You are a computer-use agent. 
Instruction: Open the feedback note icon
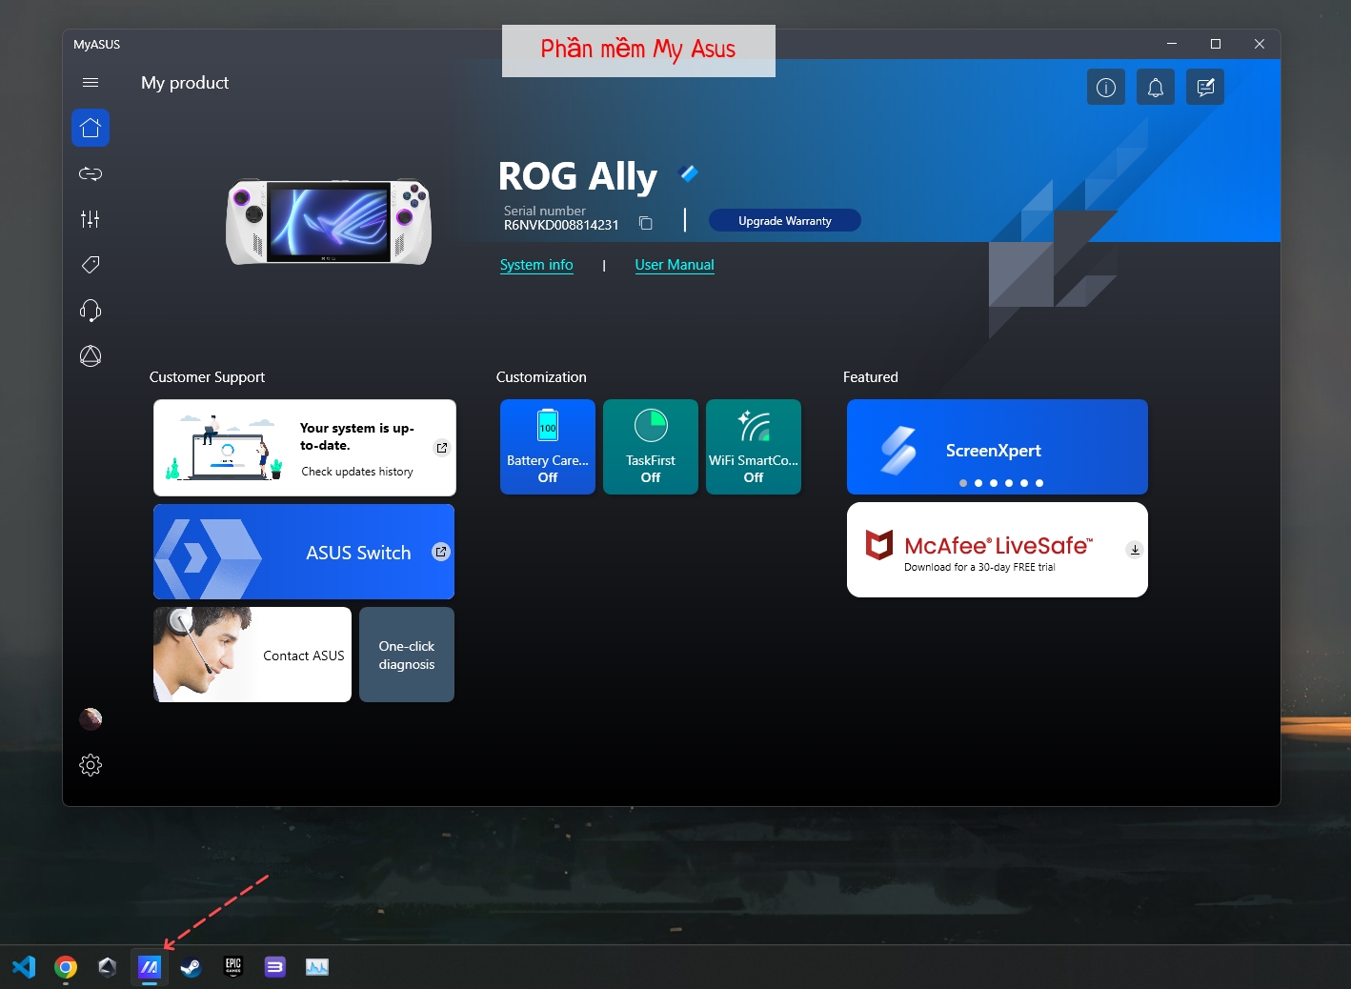tap(1205, 88)
